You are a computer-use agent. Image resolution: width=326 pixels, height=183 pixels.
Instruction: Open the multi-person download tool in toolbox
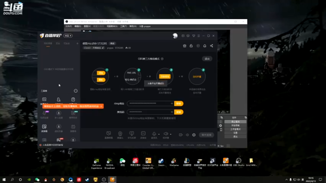[59, 114]
